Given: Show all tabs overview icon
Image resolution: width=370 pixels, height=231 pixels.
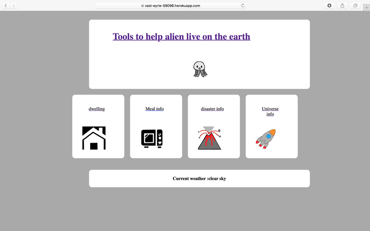Looking at the screenshot, I should point(356,6).
